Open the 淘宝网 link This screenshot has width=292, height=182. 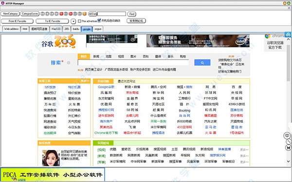click(x=158, y=99)
